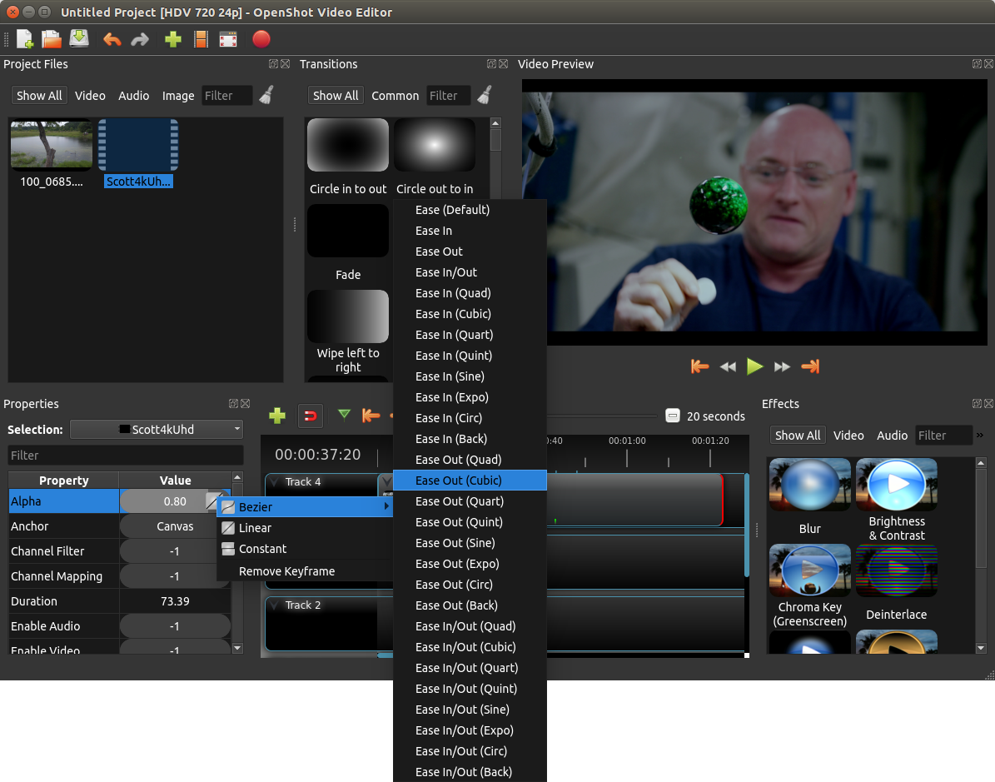Click the Undo arrow icon
This screenshot has height=782, width=995.
[x=112, y=39]
